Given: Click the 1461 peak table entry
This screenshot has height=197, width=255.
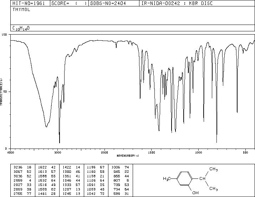Looking at the screenshot, I should coord(47,193).
